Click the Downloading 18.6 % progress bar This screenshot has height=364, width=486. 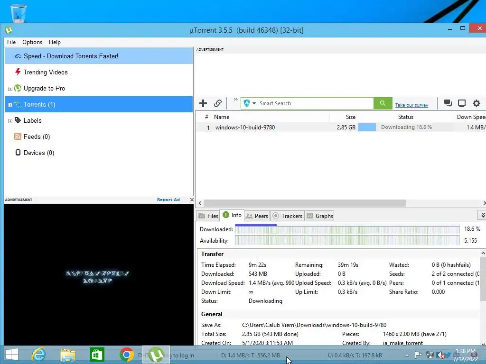point(405,127)
